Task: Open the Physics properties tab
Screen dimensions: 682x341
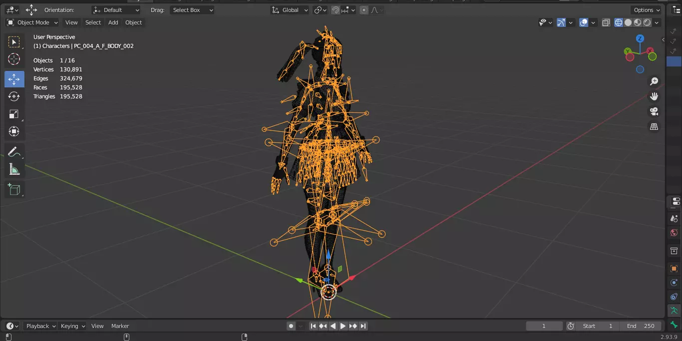Action: (674, 283)
